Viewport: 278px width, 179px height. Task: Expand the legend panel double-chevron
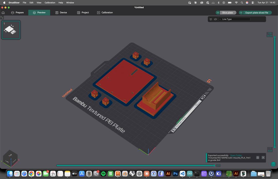click(211, 19)
